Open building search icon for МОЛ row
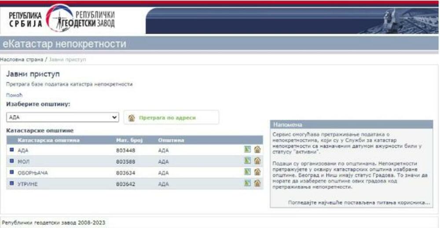 (257, 161)
